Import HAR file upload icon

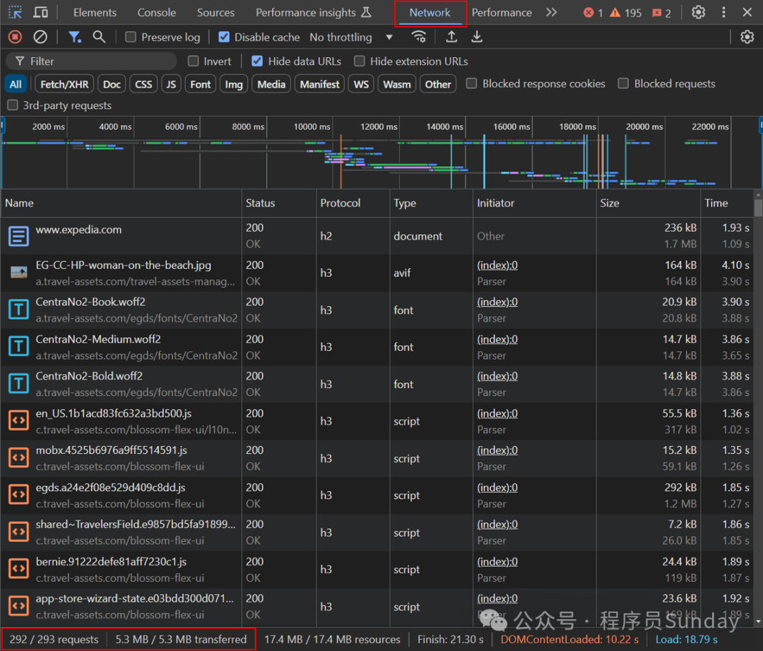click(451, 37)
